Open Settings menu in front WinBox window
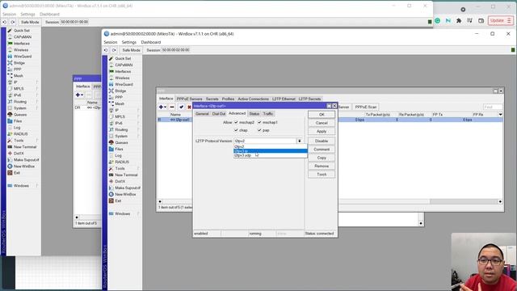The width and height of the screenshot is (517, 291). [x=128, y=42]
